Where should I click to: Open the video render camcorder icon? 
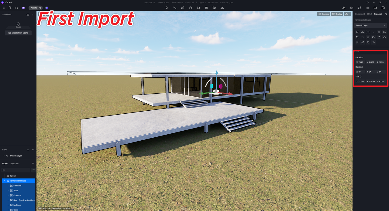point(375,8)
